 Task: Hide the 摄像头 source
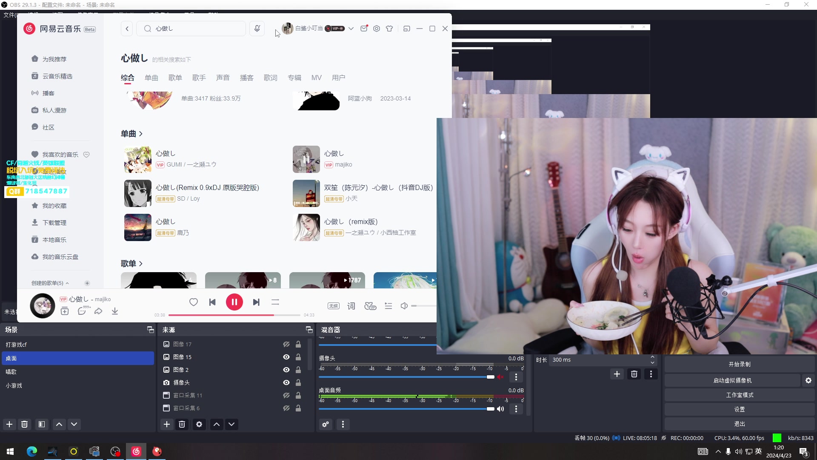[286, 382]
